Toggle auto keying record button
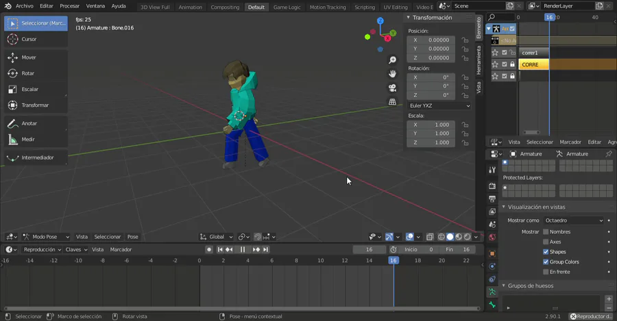Image resolution: width=617 pixels, height=321 pixels. tap(209, 250)
